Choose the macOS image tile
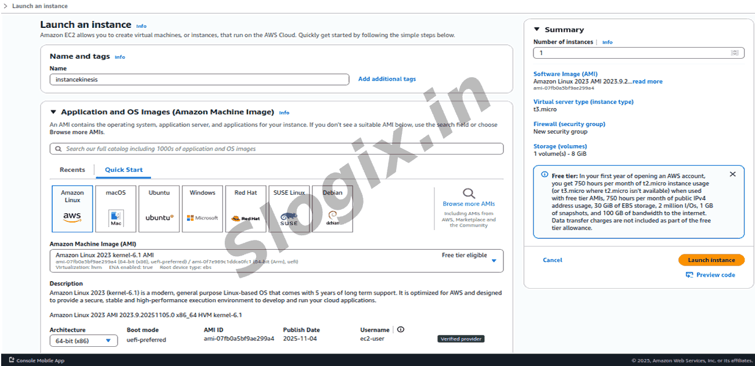755x366 pixels. tap(116, 209)
